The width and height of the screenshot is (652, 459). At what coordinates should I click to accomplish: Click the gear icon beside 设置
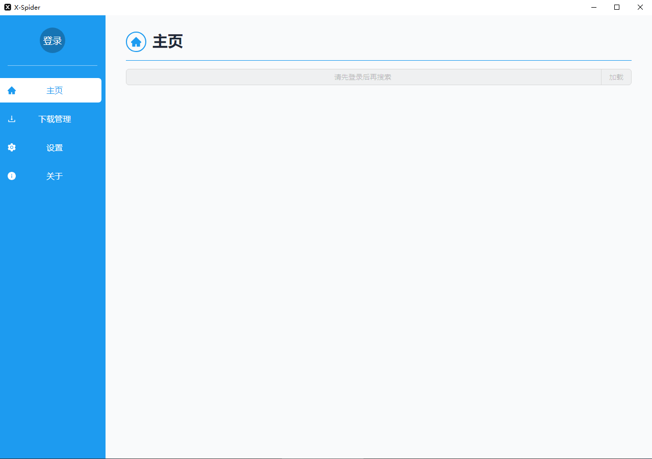point(12,147)
